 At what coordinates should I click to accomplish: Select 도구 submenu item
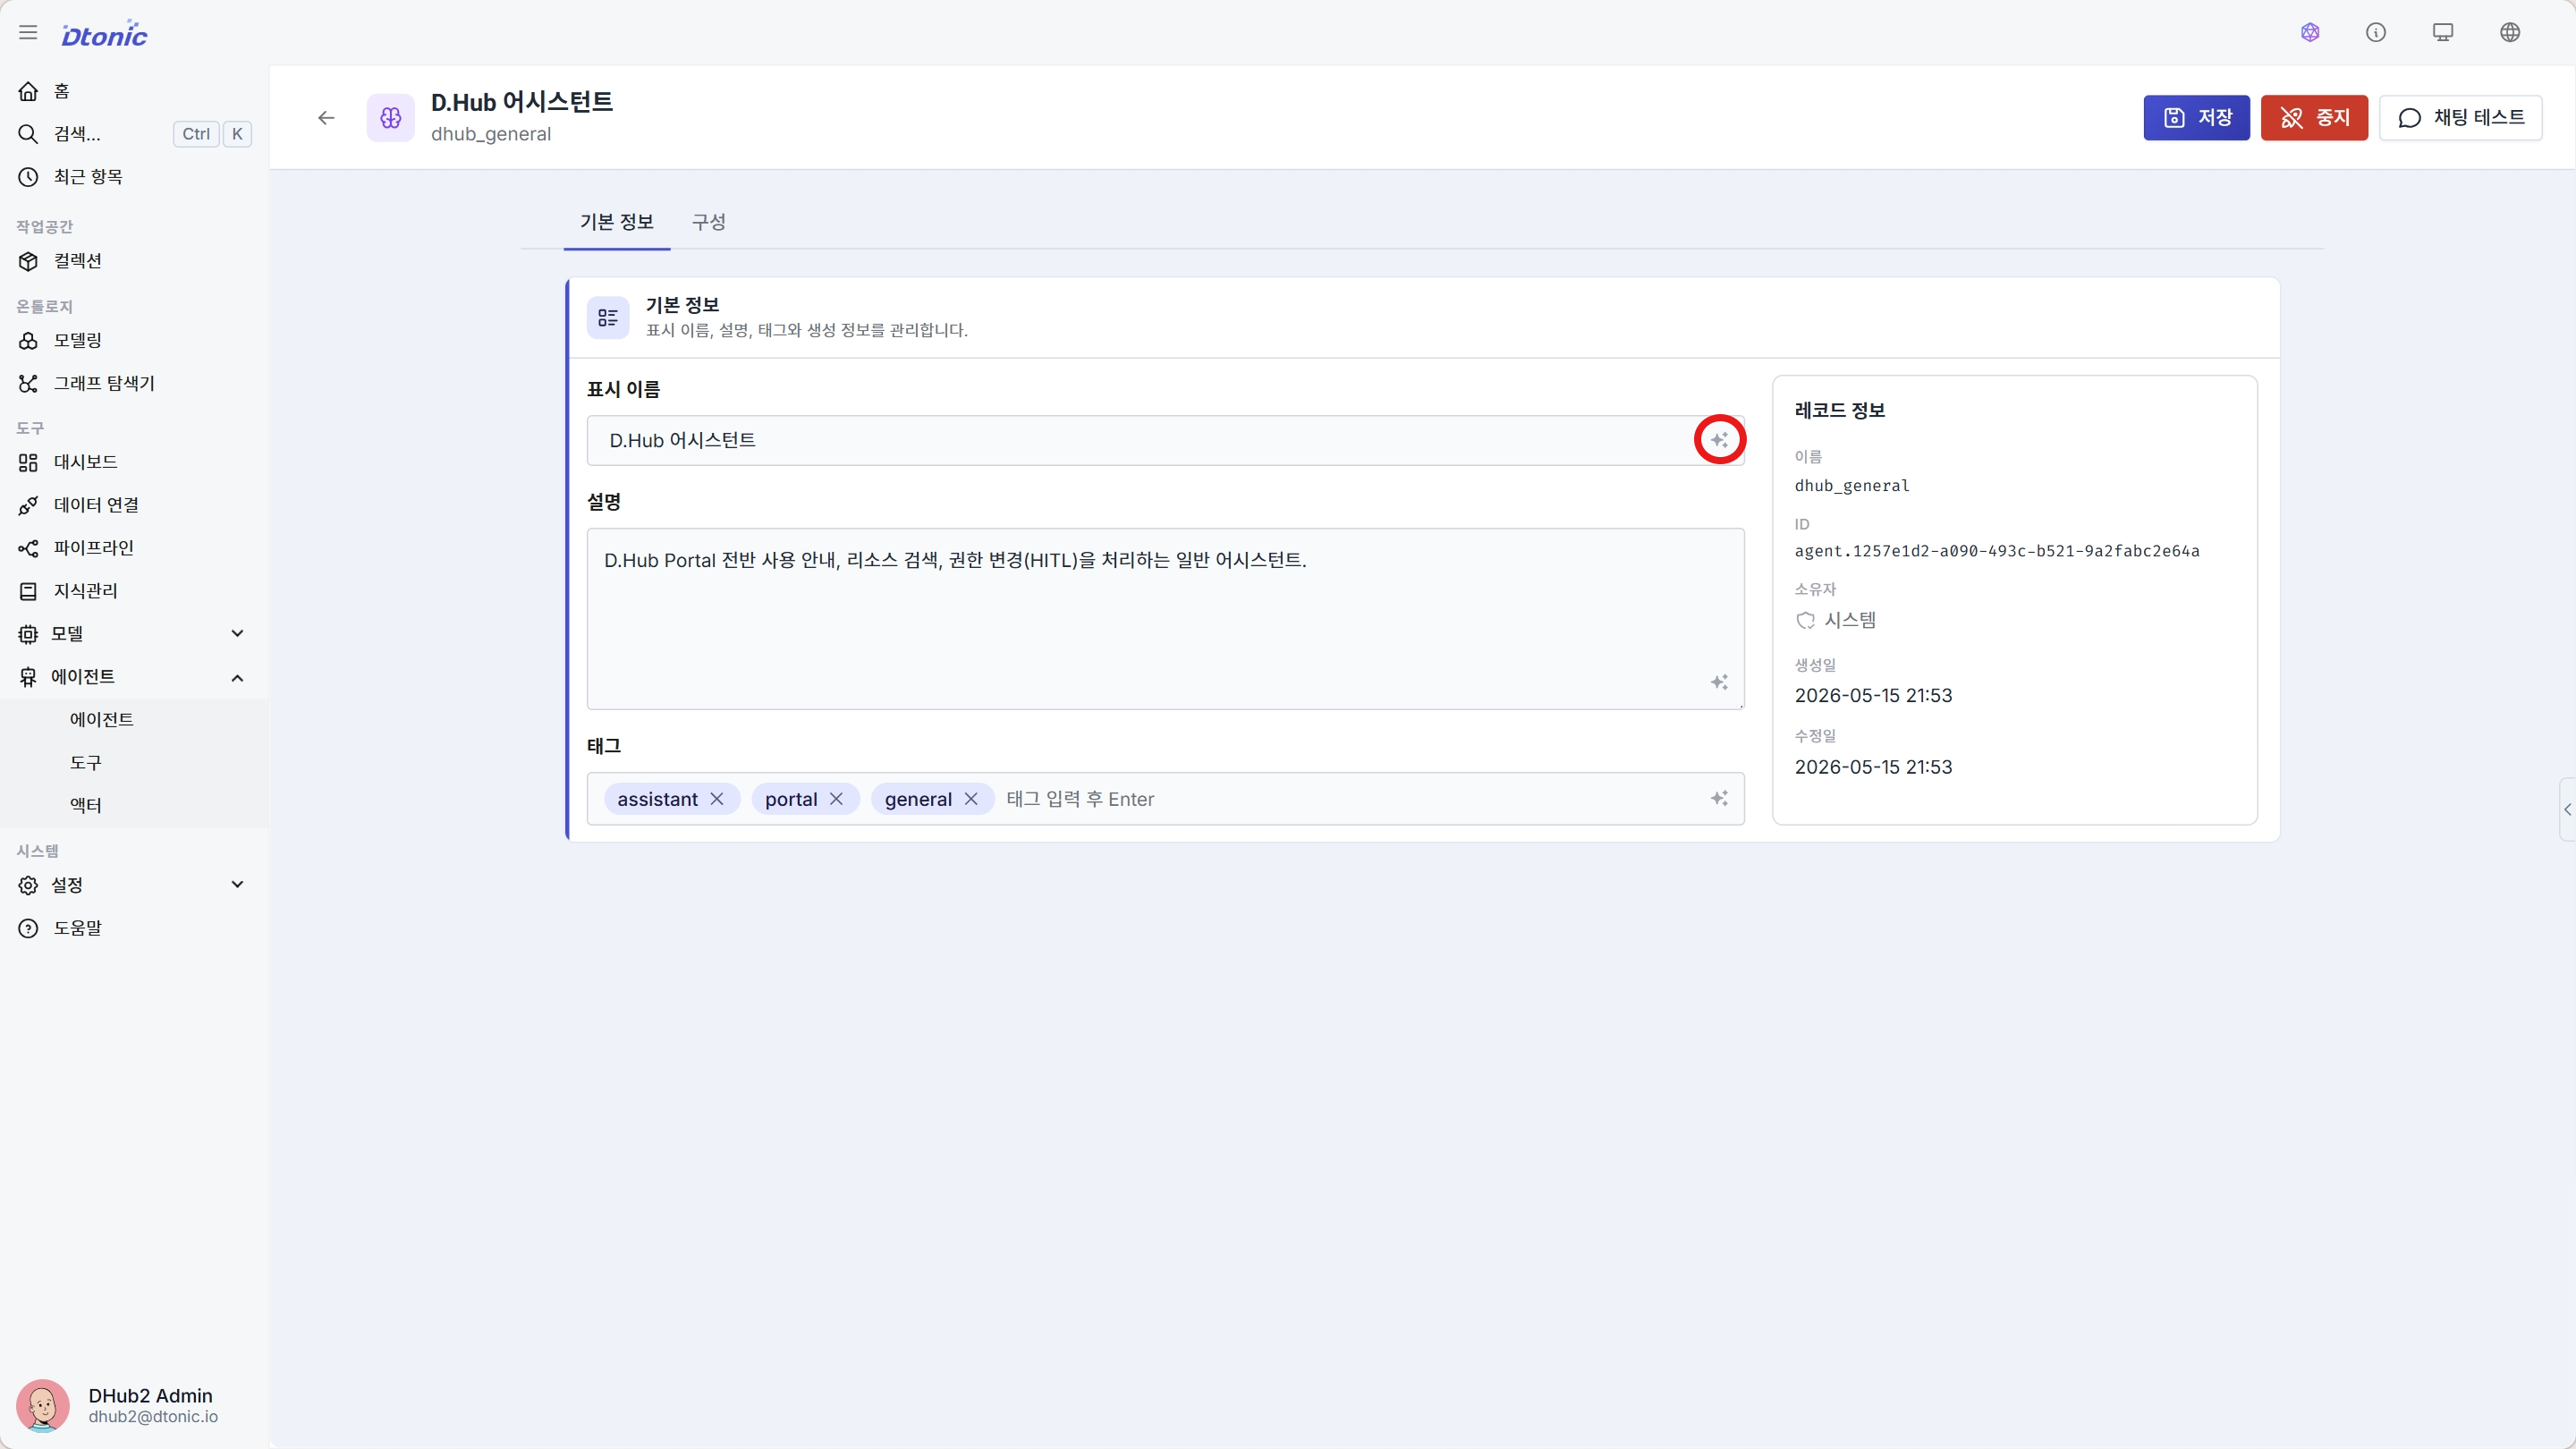(134, 763)
